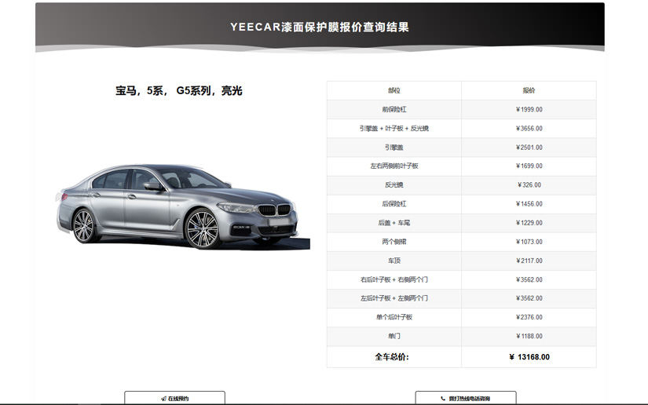This screenshot has width=648, height=405.
Task: Select the price in the 右后叶子板 row
Action: click(529, 279)
